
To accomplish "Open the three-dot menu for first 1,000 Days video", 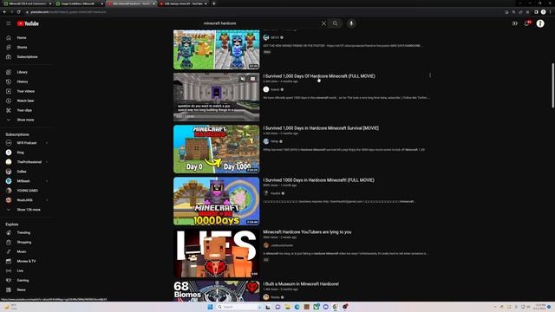I will 430,75.
